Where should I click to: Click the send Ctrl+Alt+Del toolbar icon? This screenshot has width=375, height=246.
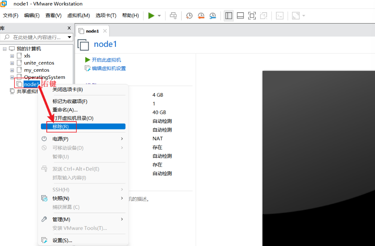pos(174,16)
